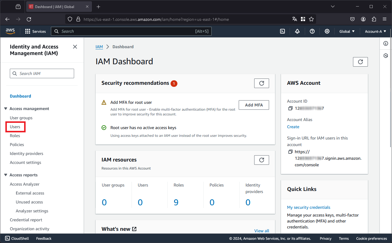This screenshot has width=392, height=243.
Task: Open the Services grid menu
Action: (35, 31)
